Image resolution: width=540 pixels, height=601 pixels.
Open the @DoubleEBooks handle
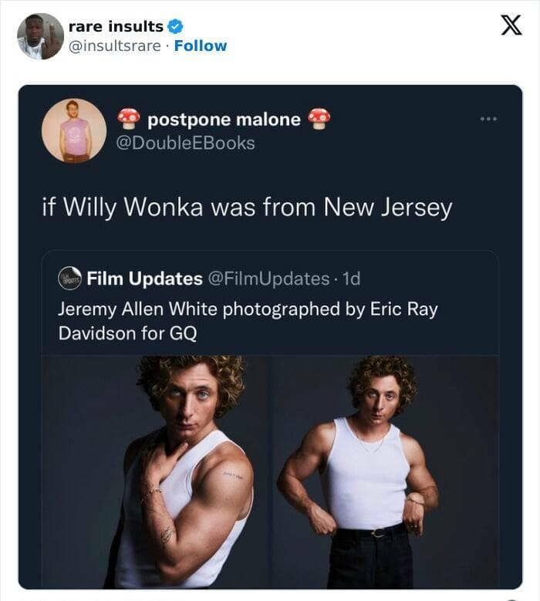(184, 143)
